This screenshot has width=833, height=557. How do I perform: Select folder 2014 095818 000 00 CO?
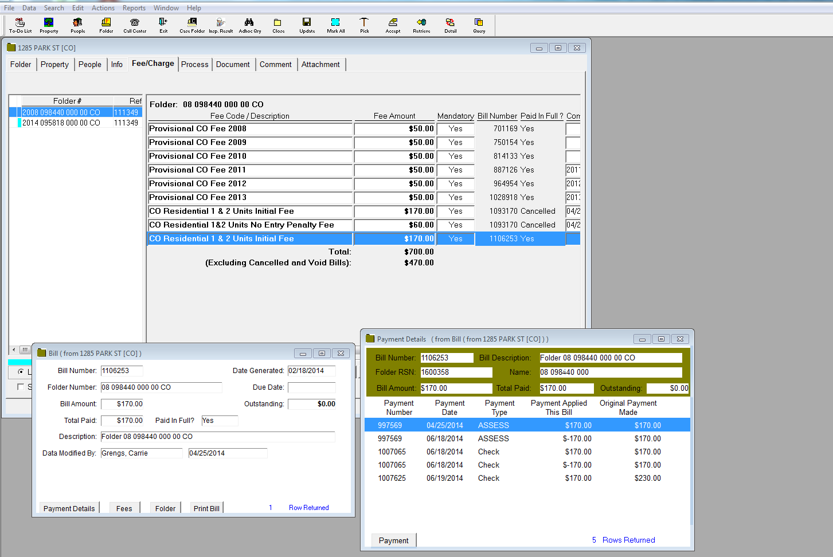click(61, 123)
